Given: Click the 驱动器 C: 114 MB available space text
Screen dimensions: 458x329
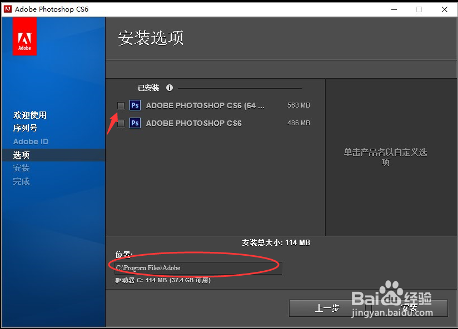Looking at the screenshot, I should [163, 280].
